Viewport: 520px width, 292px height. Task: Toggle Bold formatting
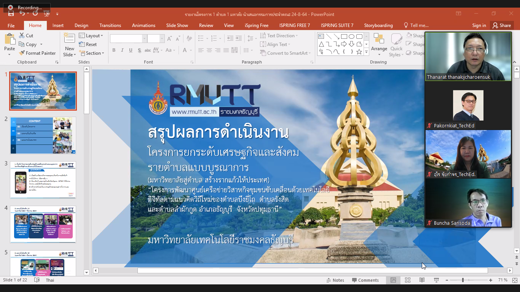114,50
